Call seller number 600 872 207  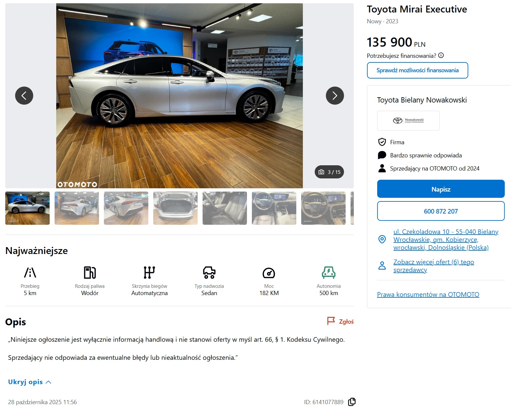click(441, 211)
